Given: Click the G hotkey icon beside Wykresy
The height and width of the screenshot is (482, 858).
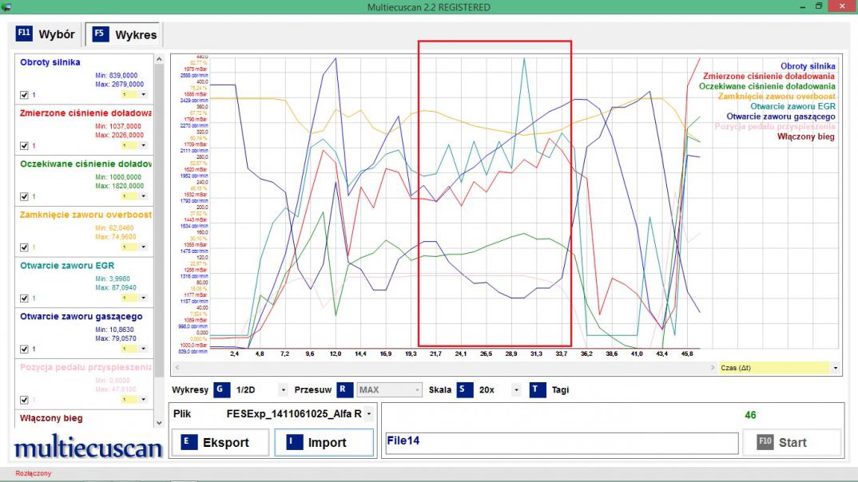Looking at the screenshot, I should pos(220,390).
